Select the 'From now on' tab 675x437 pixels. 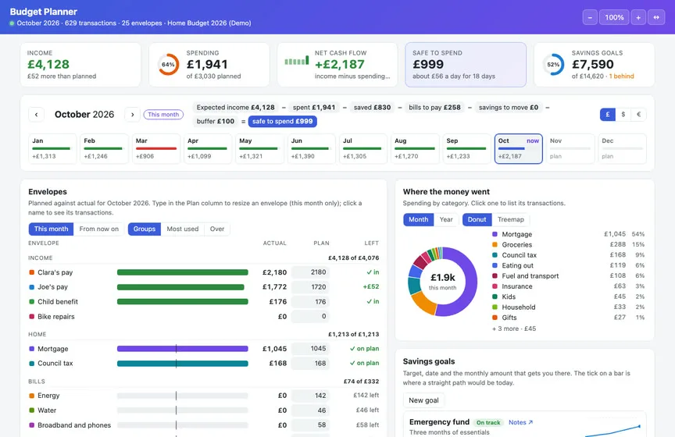99,229
